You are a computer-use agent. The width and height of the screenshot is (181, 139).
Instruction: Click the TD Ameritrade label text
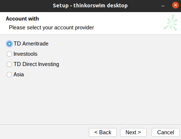pyautogui.click(x=31, y=44)
